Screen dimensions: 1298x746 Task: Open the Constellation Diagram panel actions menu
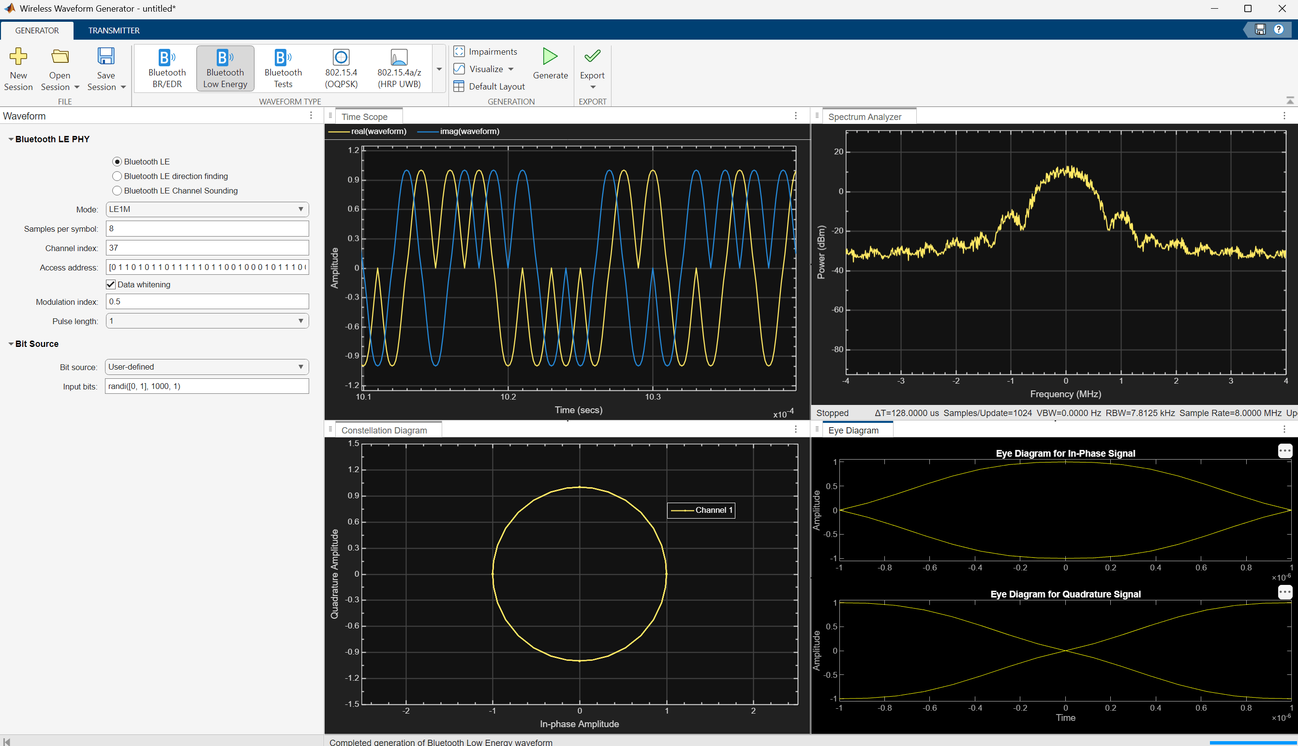[795, 429]
